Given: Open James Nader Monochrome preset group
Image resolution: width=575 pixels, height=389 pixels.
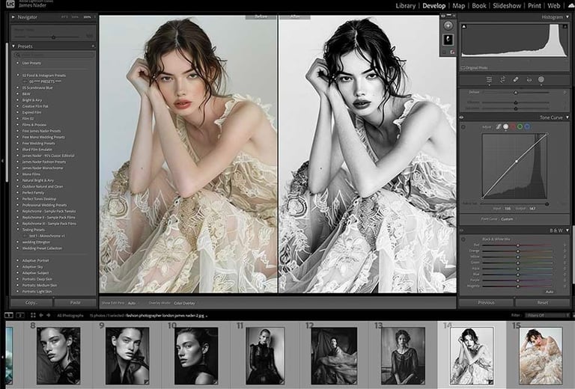Looking at the screenshot, I should [43, 168].
